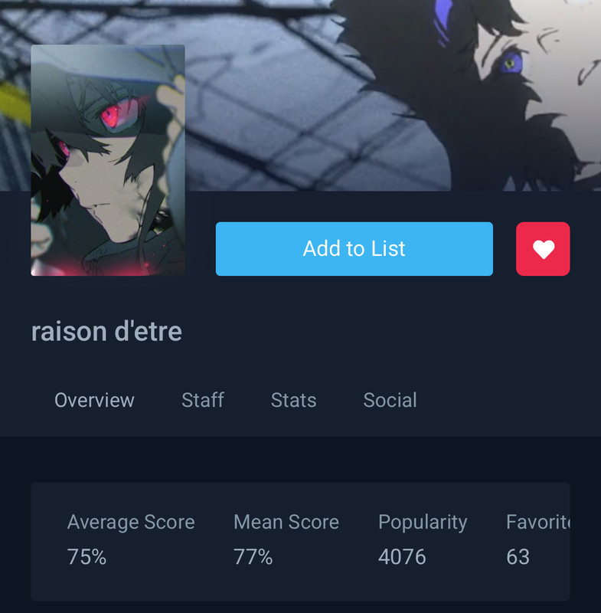Image resolution: width=601 pixels, height=613 pixels.
Task: Click the purple crow eye in the banner
Action: pyautogui.click(x=511, y=63)
